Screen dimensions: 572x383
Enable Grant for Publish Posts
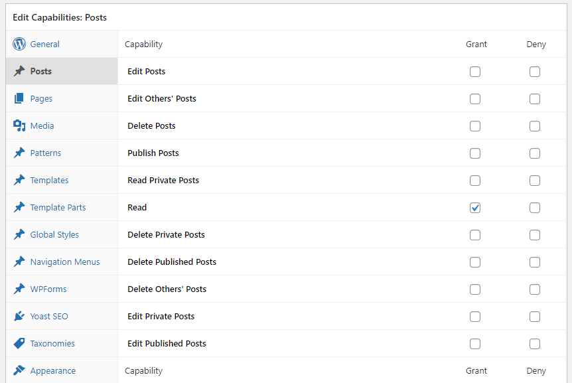pyautogui.click(x=475, y=153)
